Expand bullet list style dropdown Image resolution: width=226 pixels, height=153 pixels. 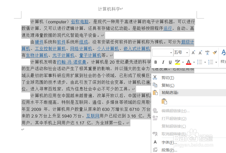coord(205,62)
